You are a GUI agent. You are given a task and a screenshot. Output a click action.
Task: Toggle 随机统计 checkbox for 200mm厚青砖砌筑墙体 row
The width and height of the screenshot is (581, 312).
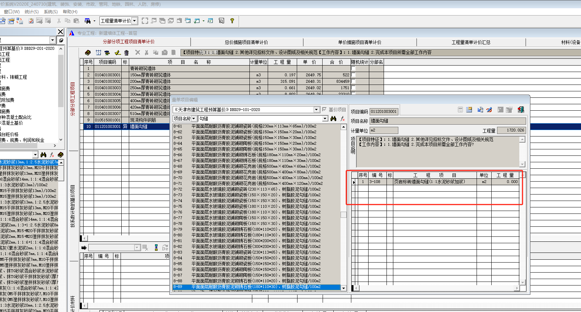353,81
